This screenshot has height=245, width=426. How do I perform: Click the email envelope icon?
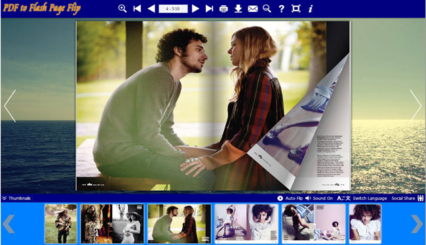click(253, 9)
